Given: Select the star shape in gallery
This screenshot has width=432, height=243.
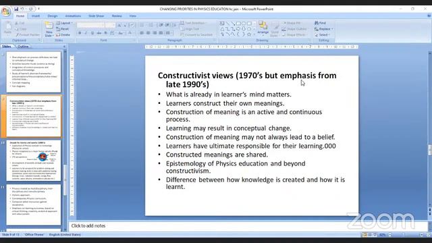Looking at the screenshot, I should click(249, 34).
